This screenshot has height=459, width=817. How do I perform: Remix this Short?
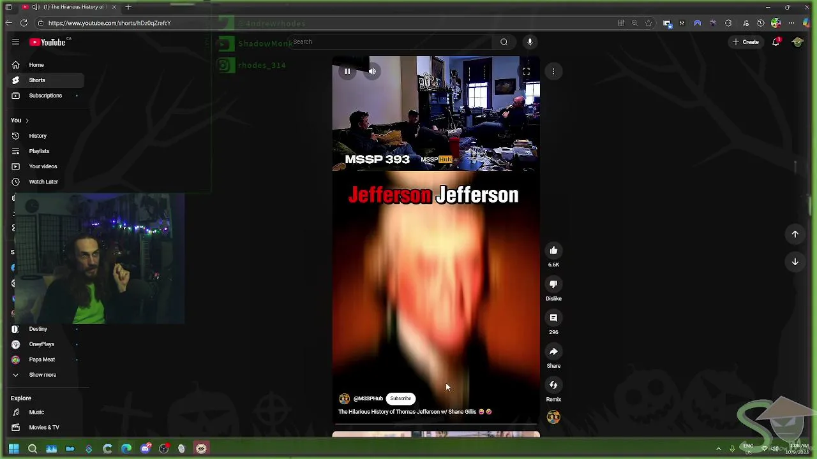553,385
